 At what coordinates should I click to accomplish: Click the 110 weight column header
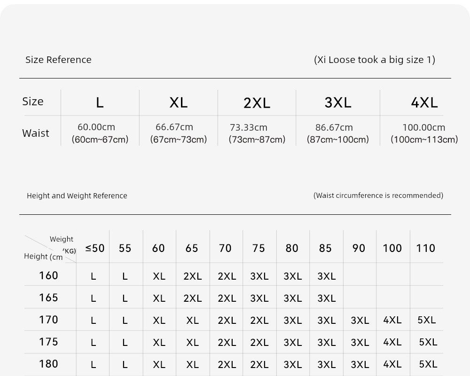point(426,248)
